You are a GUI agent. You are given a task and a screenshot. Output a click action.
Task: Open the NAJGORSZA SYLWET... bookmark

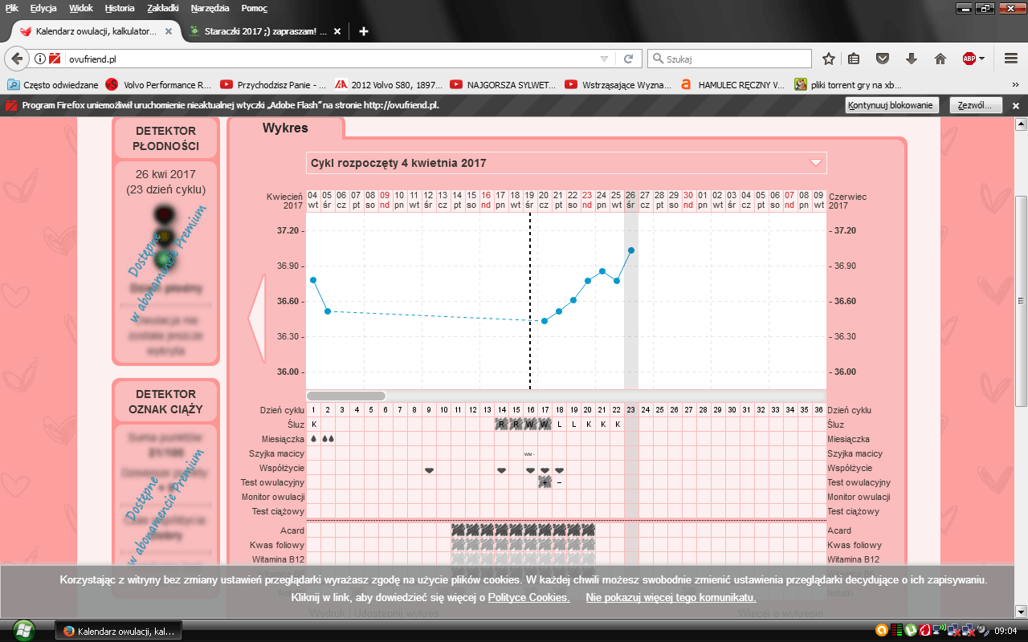[x=504, y=84]
